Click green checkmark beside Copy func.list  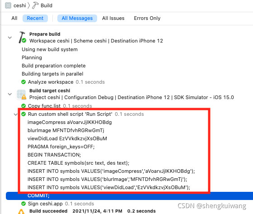point(23,106)
